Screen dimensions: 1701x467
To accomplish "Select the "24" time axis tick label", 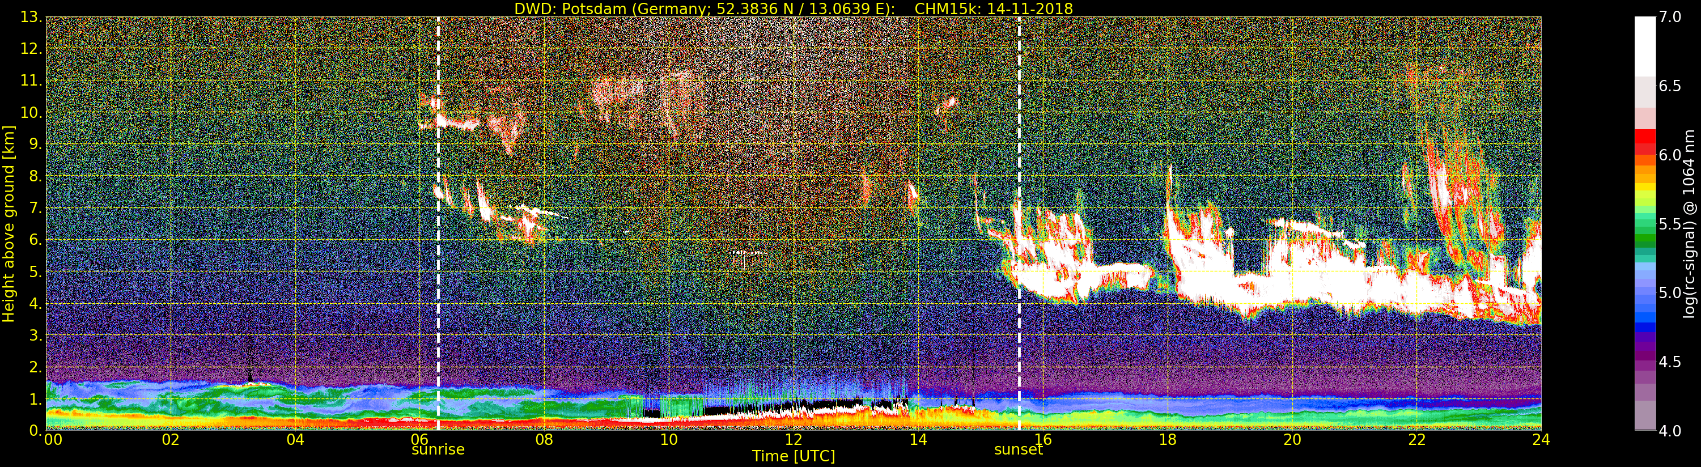I will coord(1541,439).
